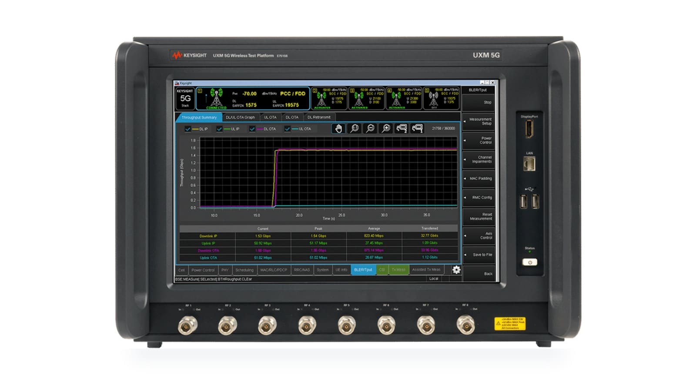Click the Uplink OTA peak 51.02 Mbps
This screenshot has width=696, height=391.
[318, 258]
